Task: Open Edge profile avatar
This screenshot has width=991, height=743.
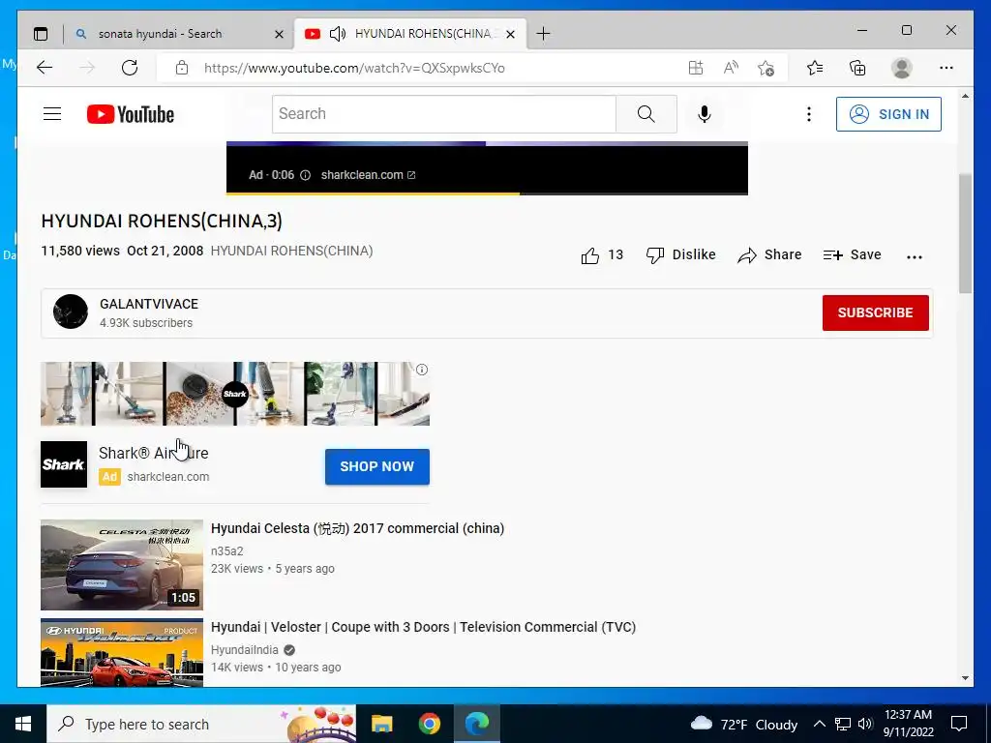Action: tap(901, 68)
